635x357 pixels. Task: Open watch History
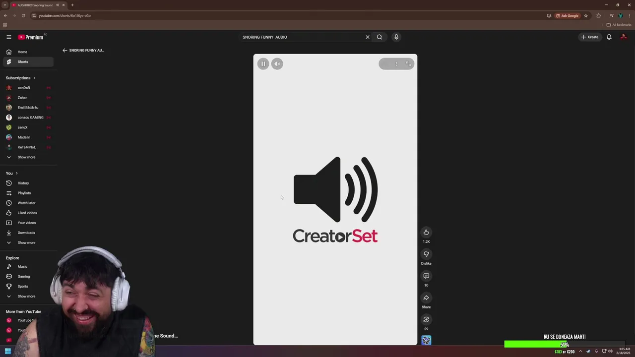[x=28, y=183]
